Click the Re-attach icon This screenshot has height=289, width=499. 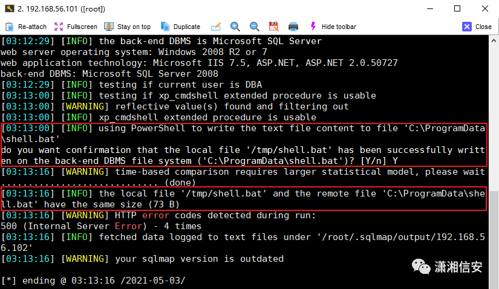click(10, 27)
